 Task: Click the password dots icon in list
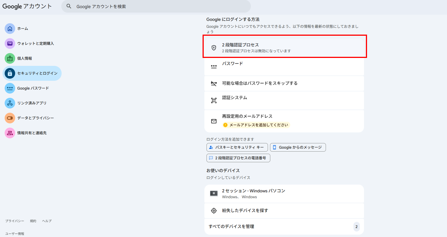[x=214, y=67]
